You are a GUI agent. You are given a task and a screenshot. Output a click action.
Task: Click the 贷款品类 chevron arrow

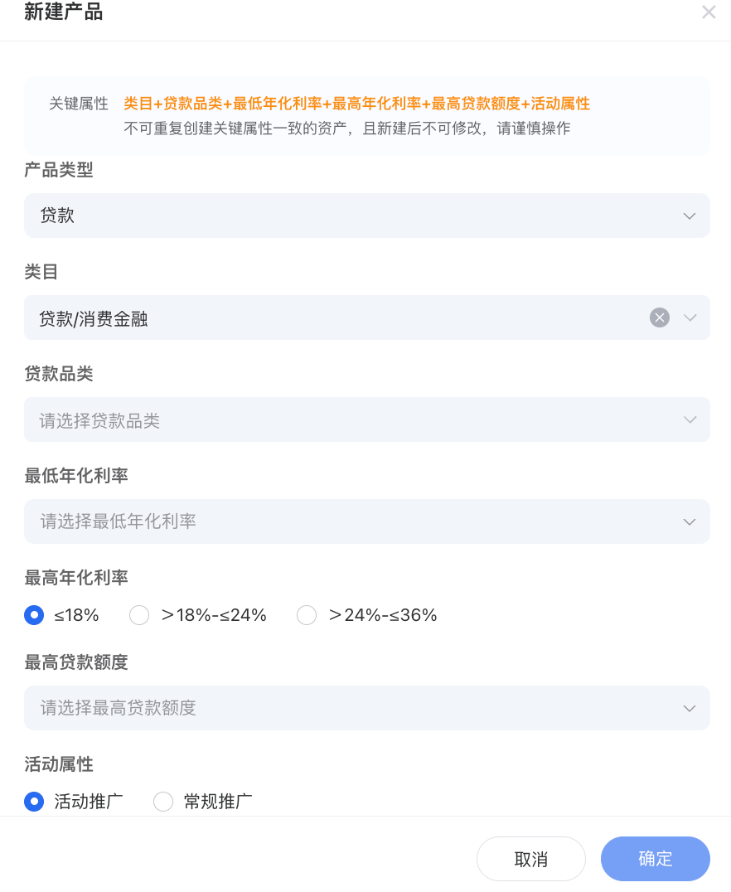690,419
